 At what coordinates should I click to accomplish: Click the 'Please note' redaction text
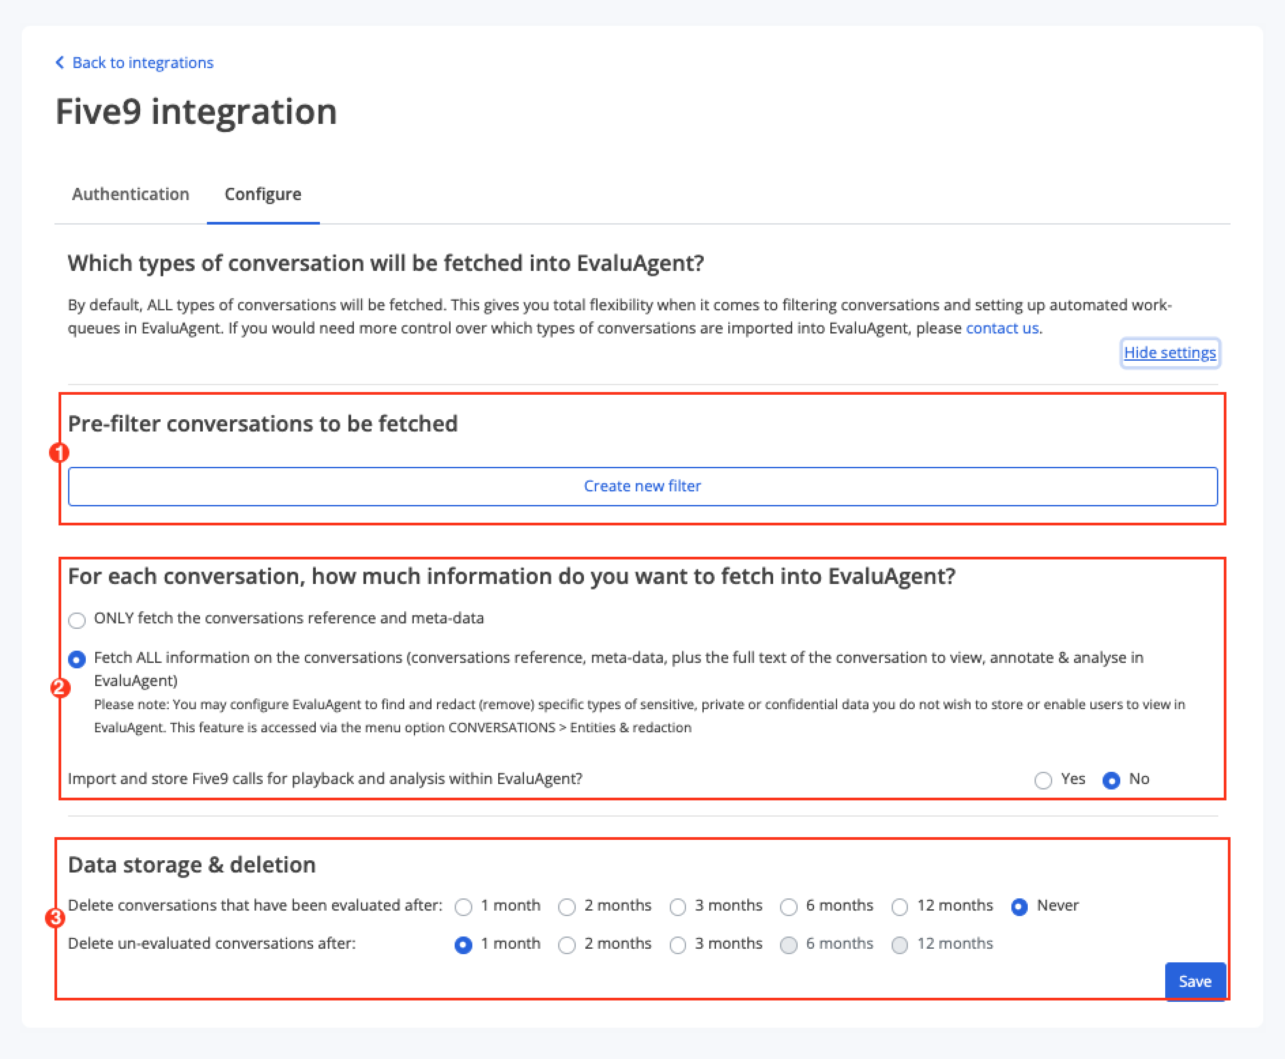639,716
